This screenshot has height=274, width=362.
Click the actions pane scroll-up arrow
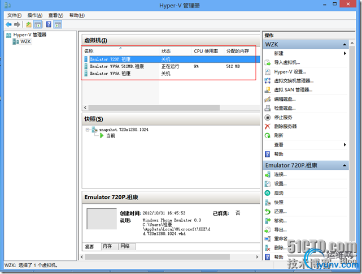tap(352, 43)
